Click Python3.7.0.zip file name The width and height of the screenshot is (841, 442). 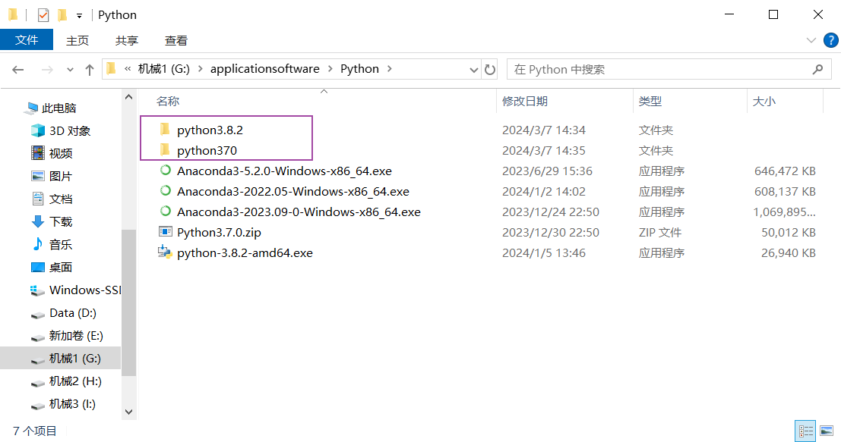[219, 232]
